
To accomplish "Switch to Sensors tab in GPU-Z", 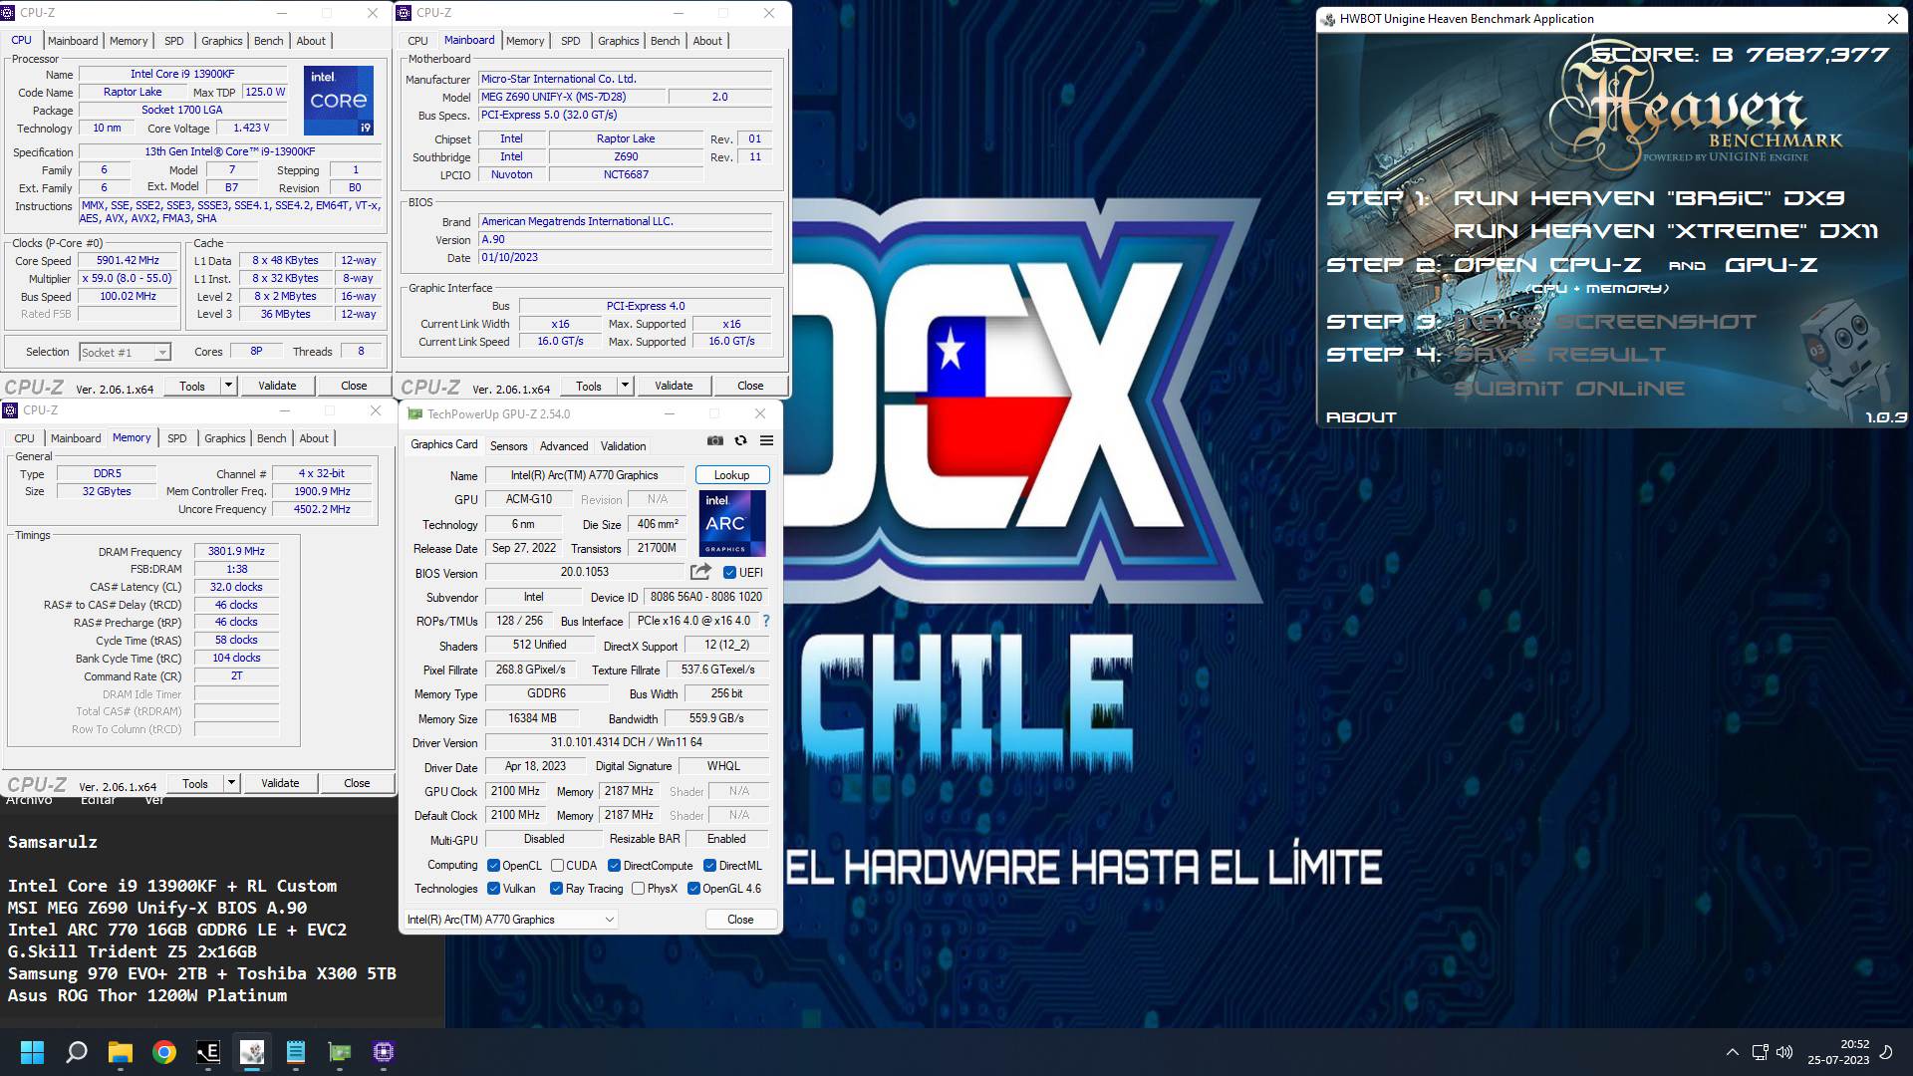I will pyautogui.click(x=508, y=446).
